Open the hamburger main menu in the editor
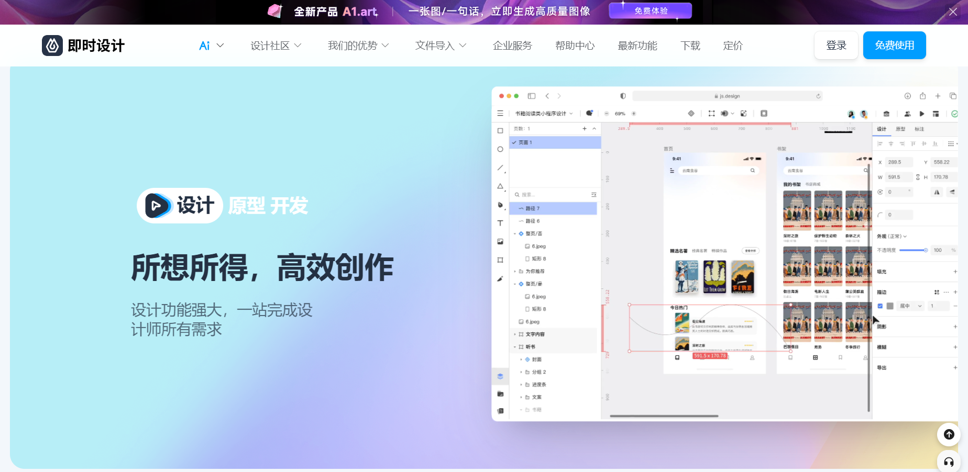 (500, 113)
